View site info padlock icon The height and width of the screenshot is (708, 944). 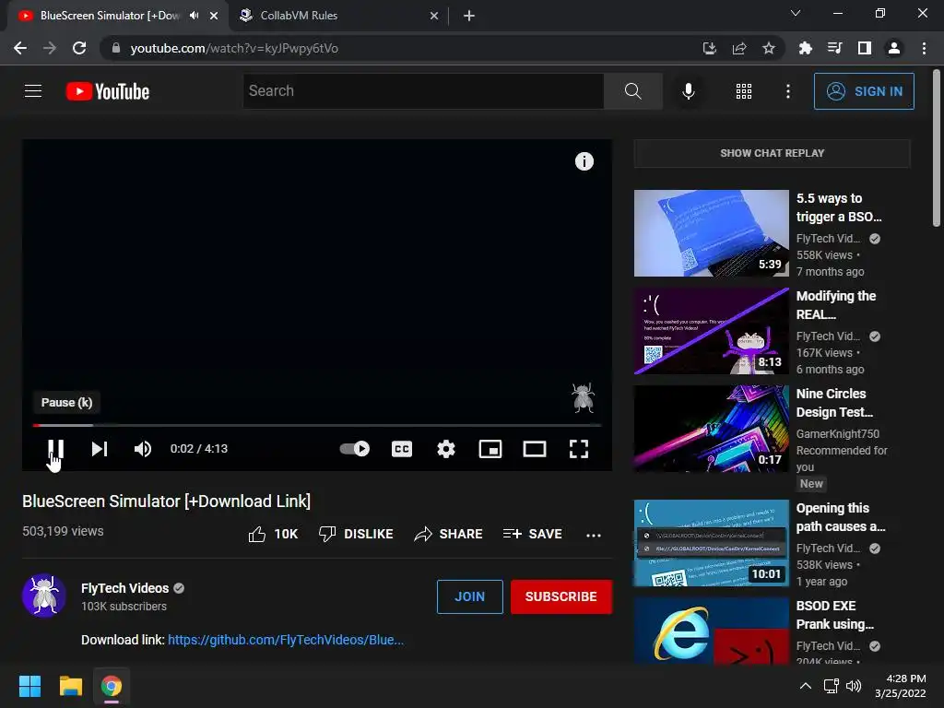point(115,48)
